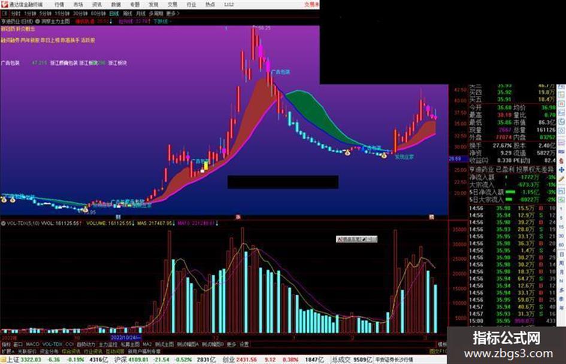The image size is (566, 364).
Task: Open the 行业 menu in top bar
Action: tap(191, 5)
